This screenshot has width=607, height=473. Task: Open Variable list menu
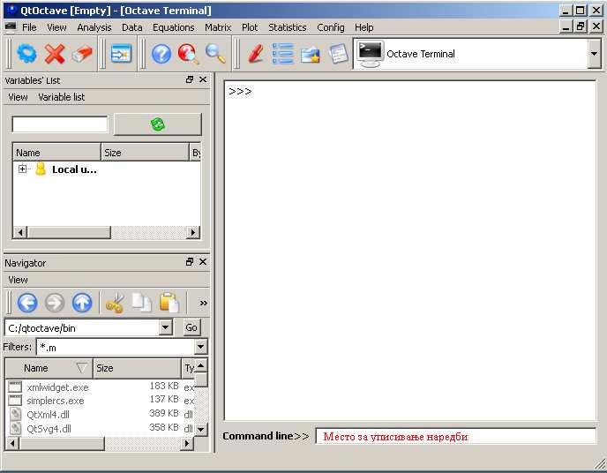[61, 97]
